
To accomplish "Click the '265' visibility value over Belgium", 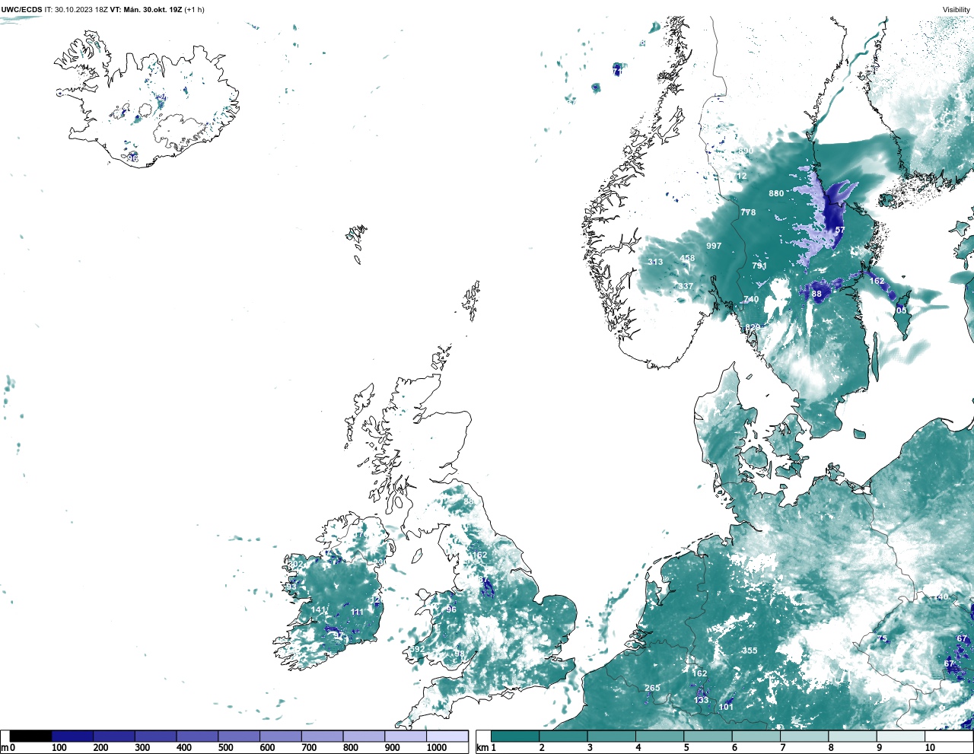I will click(652, 688).
